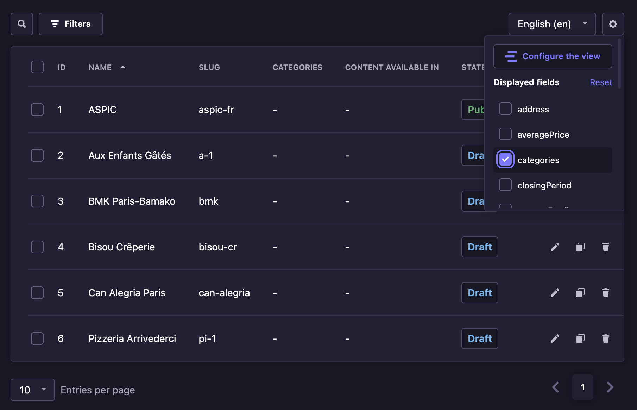
Task: Select all rows with the header checkbox
Action: [x=37, y=67]
